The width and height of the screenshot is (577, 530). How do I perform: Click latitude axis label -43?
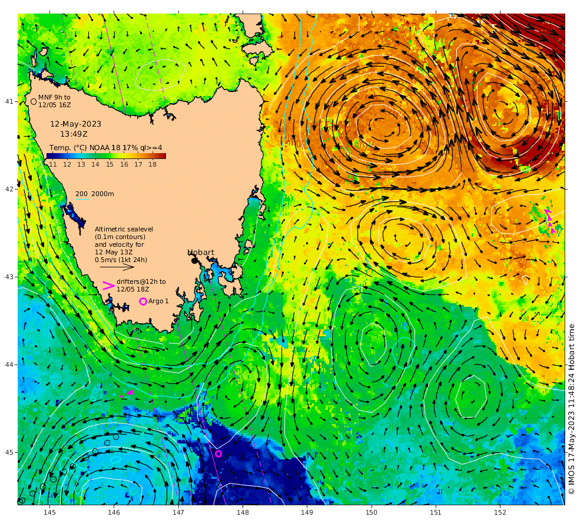pos(8,277)
